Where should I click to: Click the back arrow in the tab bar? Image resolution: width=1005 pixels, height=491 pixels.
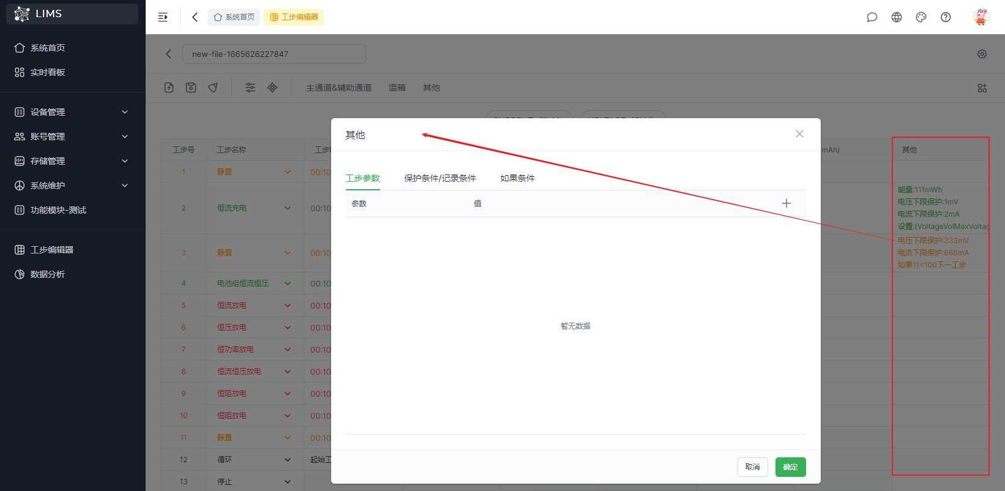click(195, 17)
